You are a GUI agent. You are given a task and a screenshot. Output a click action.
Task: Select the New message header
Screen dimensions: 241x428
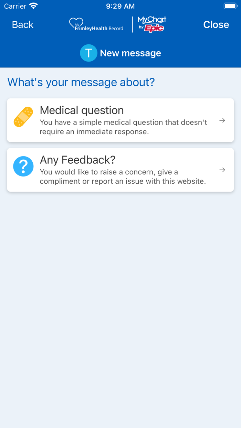[x=130, y=53]
